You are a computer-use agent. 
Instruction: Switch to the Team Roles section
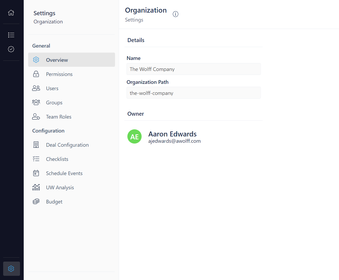(x=58, y=116)
